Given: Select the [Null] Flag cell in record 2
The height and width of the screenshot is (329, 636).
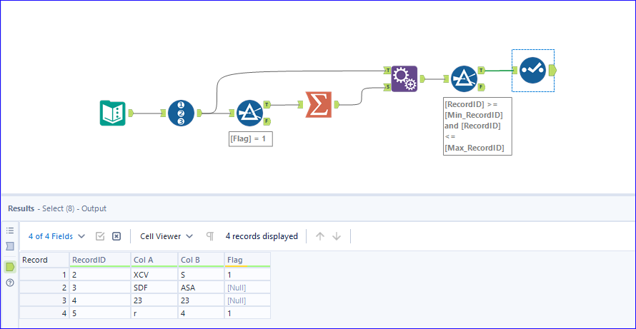Looking at the screenshot, I should [x=247, y=288].
